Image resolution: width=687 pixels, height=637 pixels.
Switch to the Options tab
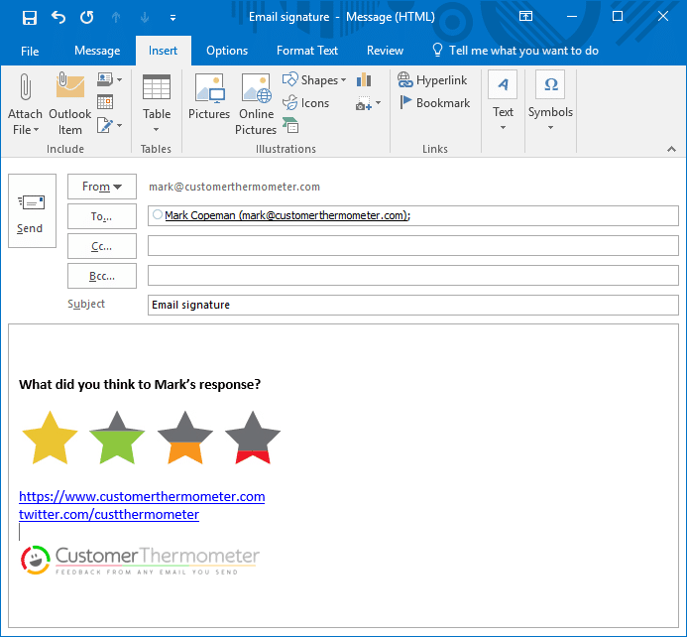(x=227, y=51)
